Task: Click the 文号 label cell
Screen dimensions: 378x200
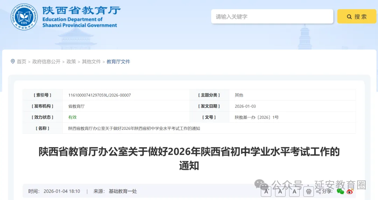Action: [209, 117]
